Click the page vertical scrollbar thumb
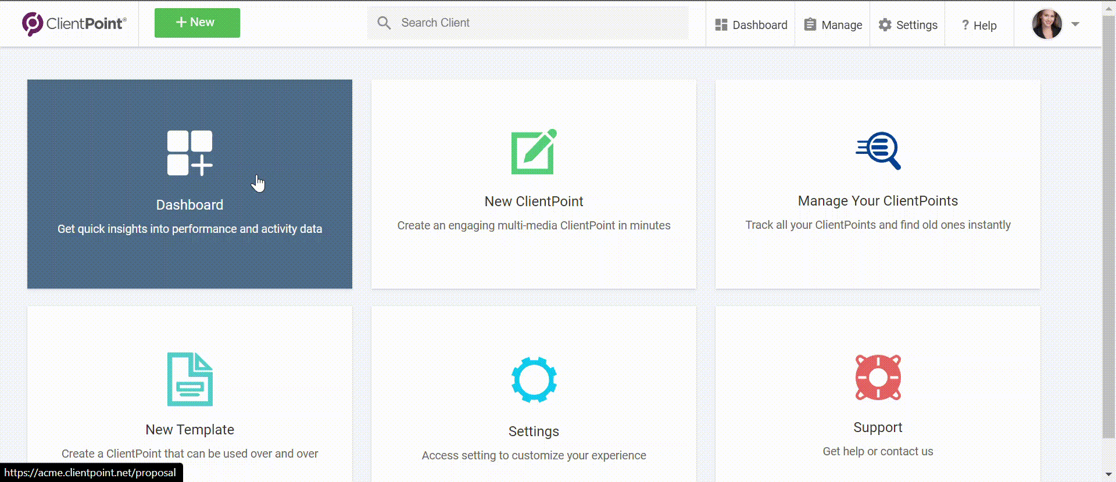The width and height of the screenshot is (1116, 482). pyautogui.click(x=1109, y=226)
